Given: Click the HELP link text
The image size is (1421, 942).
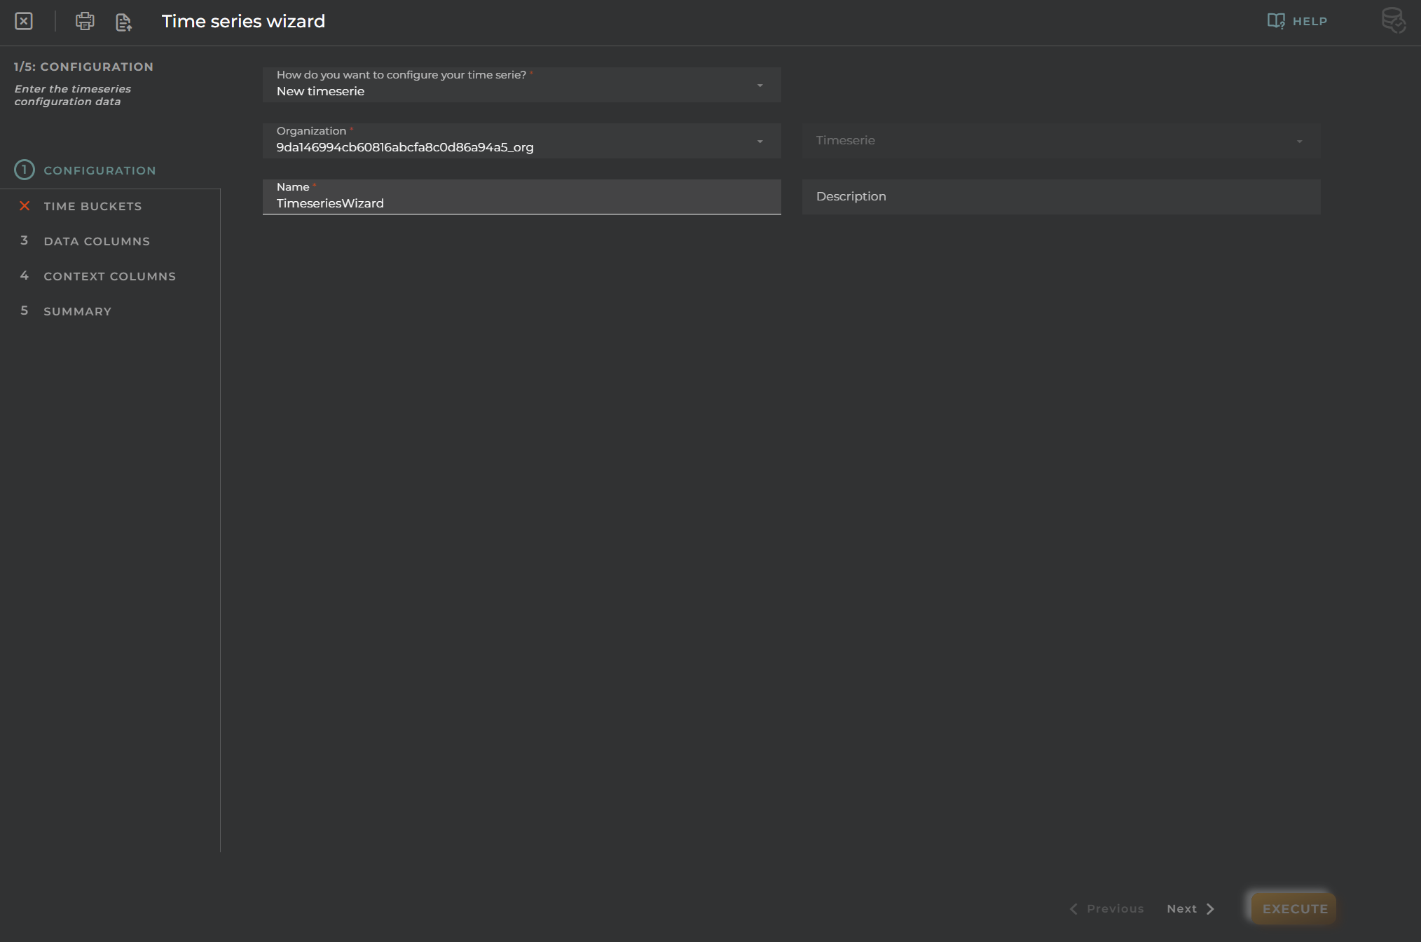Looking at the screenshot, I should pos(1310,21).
